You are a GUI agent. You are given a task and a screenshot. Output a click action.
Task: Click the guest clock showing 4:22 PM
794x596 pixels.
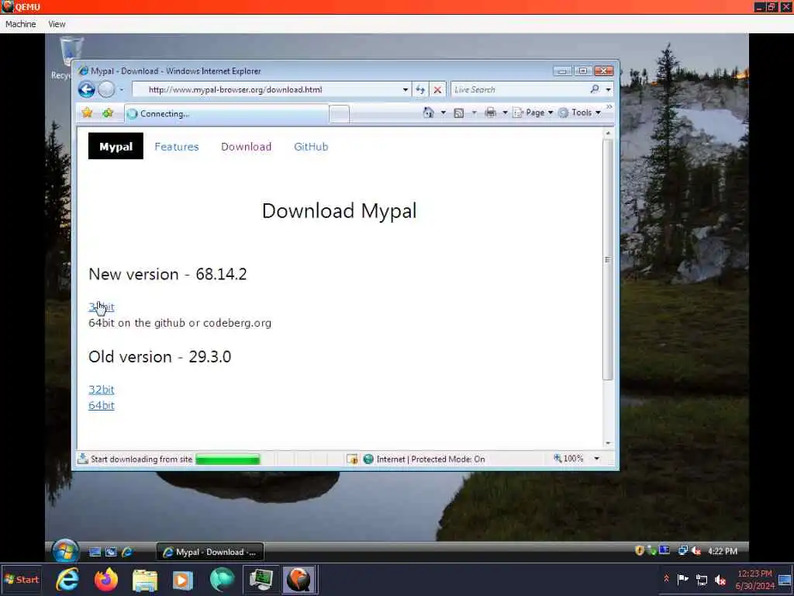(723, 551)
